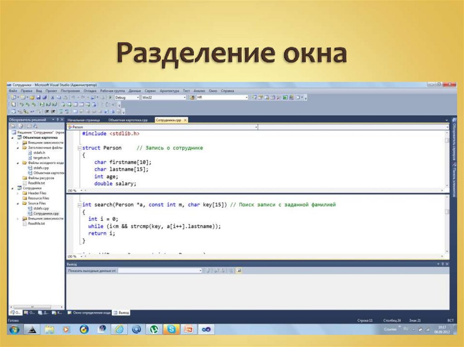464x347 pixels.
Task: Click the Decrease Indent icon in text toolbar
Action: click(47, 111)
